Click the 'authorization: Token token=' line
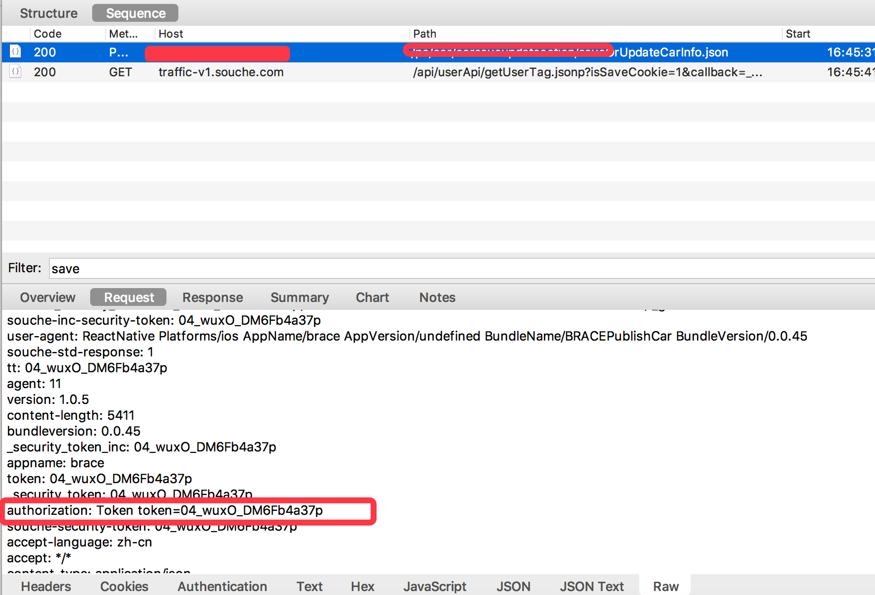The height and width of the screenshot is (595, 875). [165, 510]
